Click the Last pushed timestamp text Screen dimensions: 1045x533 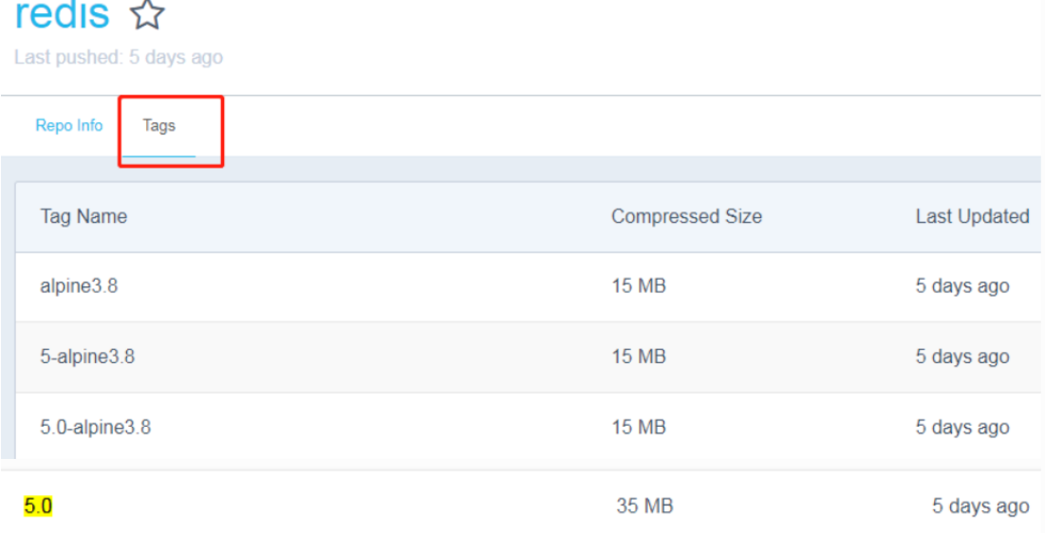[119, 57]
